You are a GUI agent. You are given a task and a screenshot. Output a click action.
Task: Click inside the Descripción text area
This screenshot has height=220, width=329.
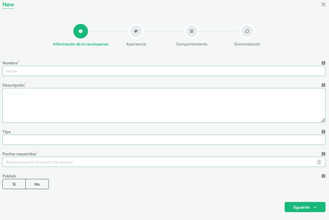[x=164, y=105]
